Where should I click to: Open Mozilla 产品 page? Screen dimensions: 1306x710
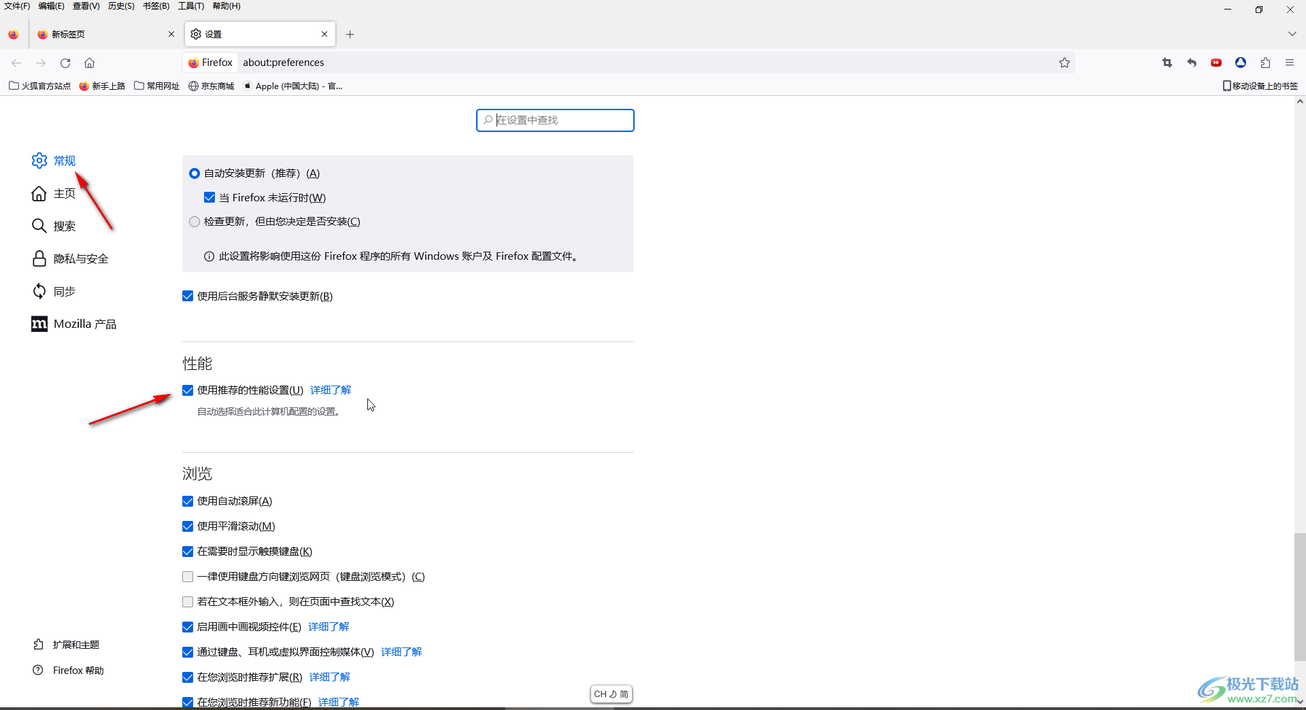pyautogui.click(x=73, y=324)
